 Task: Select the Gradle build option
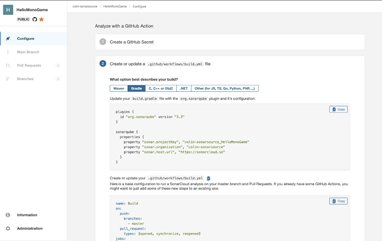coord(136,88)
